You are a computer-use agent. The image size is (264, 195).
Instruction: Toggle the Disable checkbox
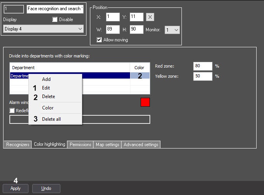[x=55, y=20]
